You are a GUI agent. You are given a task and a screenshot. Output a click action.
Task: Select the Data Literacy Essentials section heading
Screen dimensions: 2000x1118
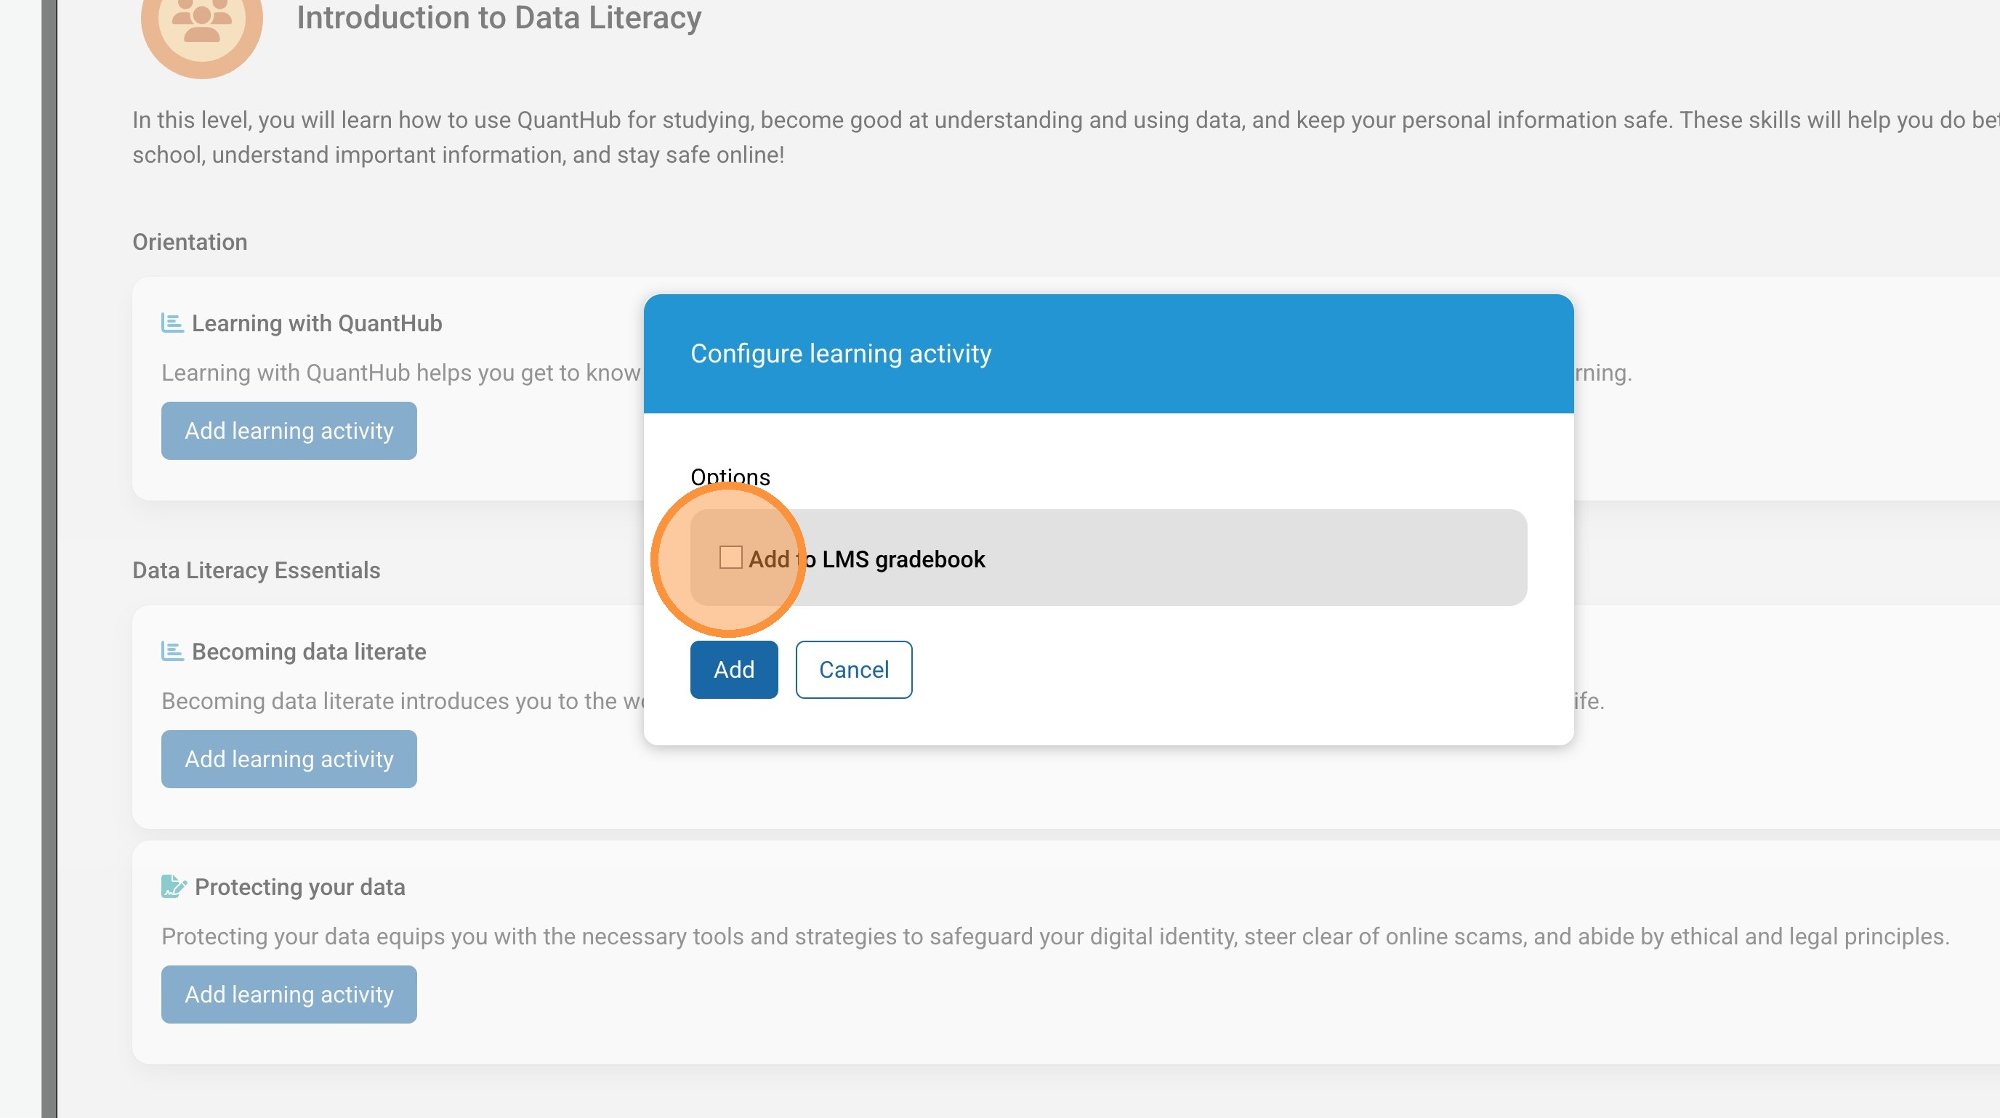click(257, 570)
